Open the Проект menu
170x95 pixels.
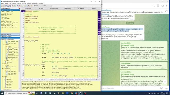coord(14,3)
